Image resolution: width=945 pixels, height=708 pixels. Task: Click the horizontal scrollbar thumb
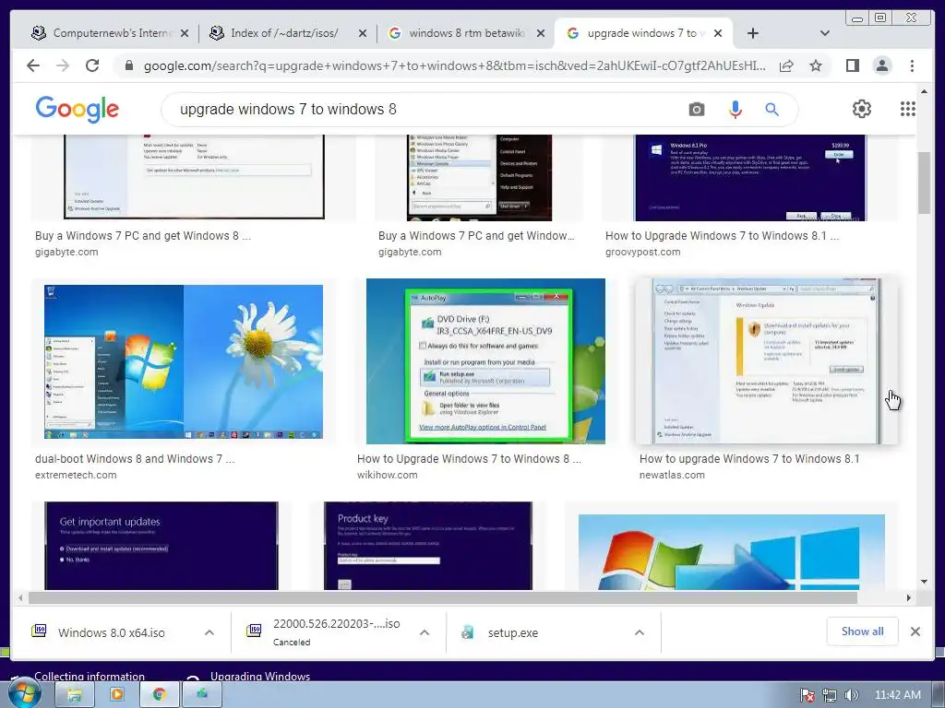click(443, 597)
